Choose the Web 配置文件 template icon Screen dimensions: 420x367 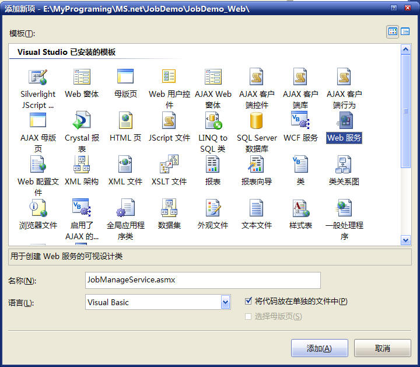(38, 164)
